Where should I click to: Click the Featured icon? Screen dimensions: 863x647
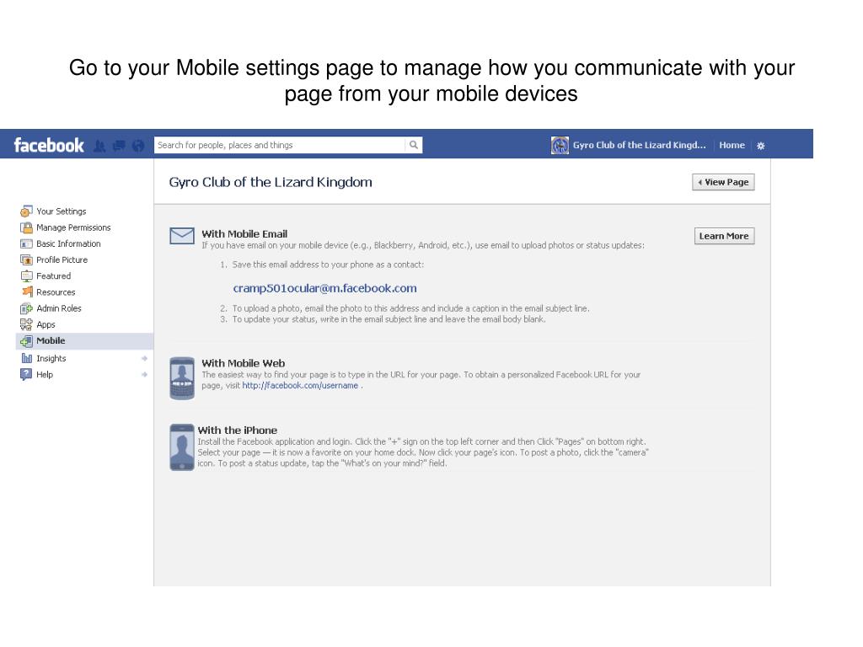click(x=26, y=276)
